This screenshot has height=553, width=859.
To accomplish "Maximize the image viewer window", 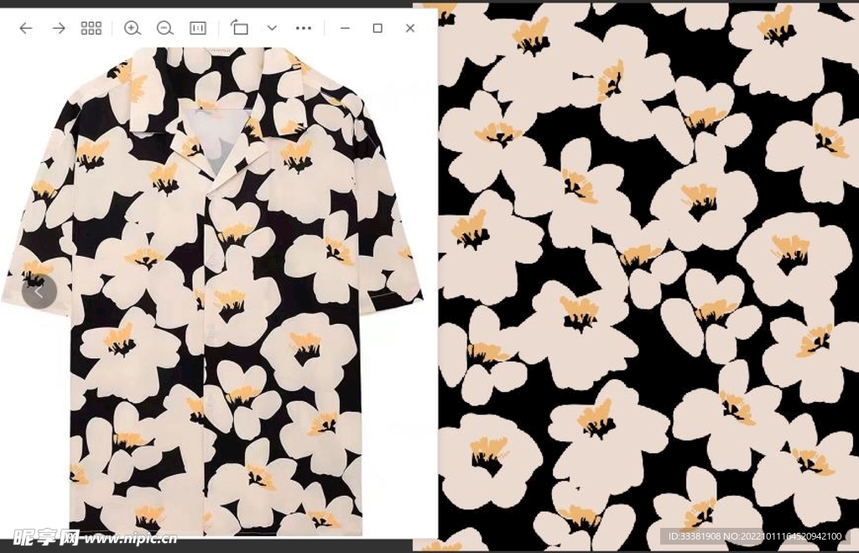I will click(377, 29).
